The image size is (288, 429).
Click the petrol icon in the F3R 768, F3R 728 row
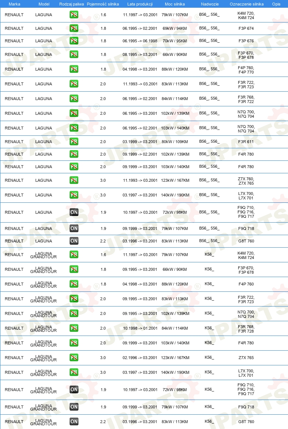pyautogui.click(x=74, y=328)
